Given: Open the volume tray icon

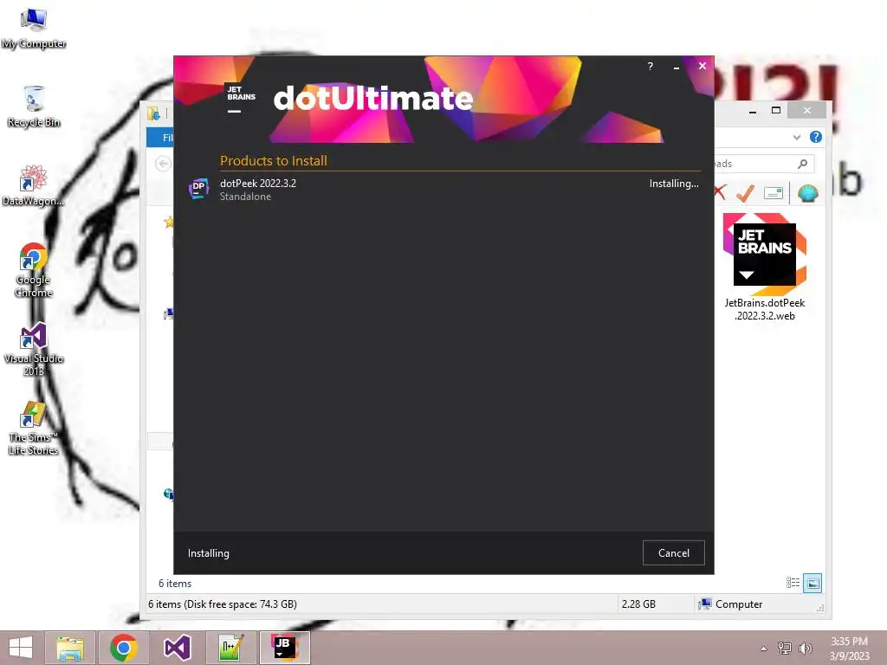Looking at the screenshot, I should click(805, 649).
